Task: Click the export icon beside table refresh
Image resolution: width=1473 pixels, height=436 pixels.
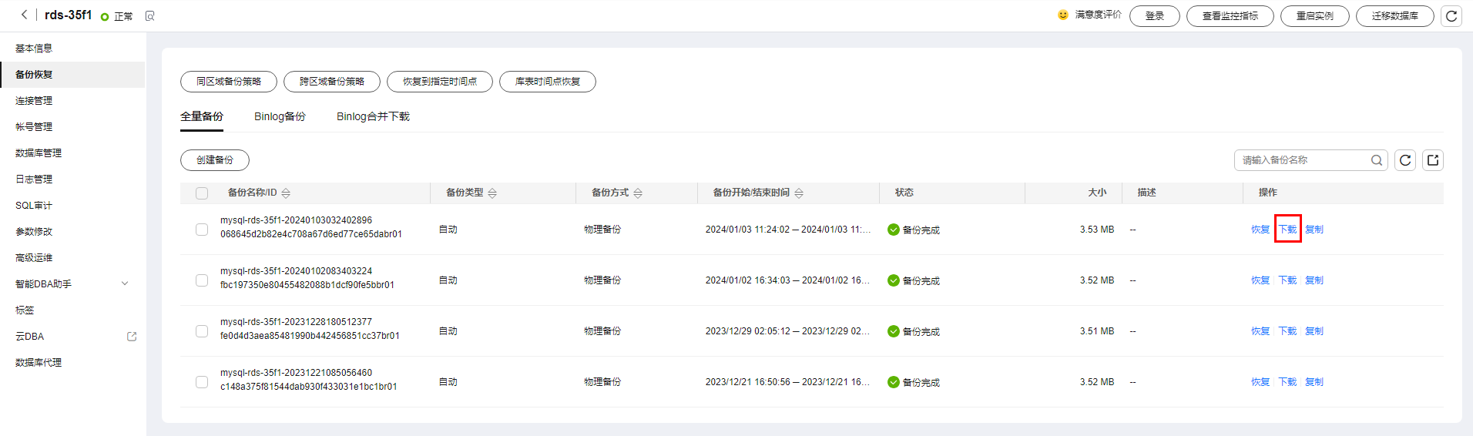Action: (x=1432, y=160)
